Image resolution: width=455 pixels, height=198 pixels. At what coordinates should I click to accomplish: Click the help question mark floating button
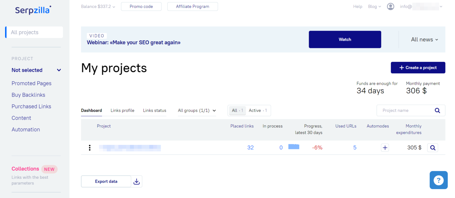(x=438, y=180)
